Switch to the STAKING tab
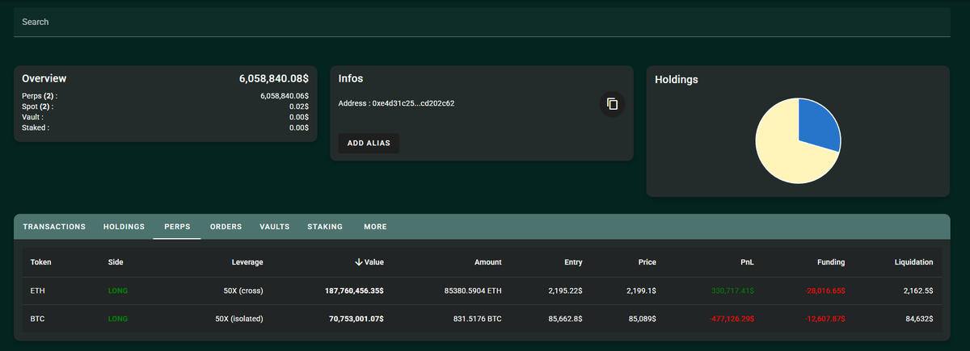The image size is (970, 351). pos(325,227)
